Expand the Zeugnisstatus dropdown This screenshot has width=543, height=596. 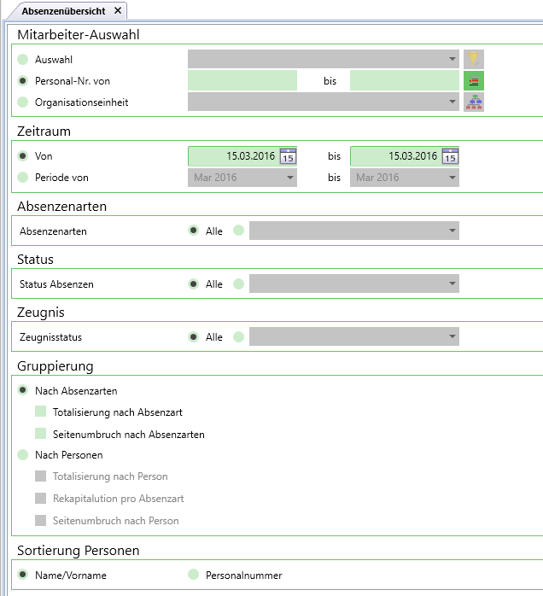coord(354,336)
